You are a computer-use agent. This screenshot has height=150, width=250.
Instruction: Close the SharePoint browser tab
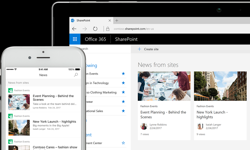tap(110, 20)
